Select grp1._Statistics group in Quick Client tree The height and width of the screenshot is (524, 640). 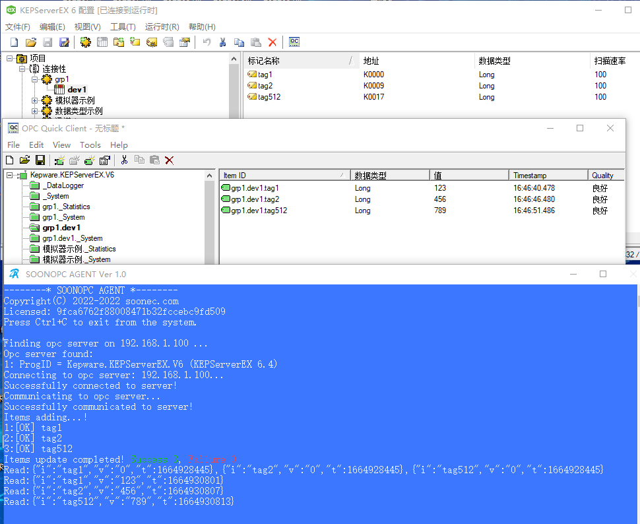click(x=66, y=207)
